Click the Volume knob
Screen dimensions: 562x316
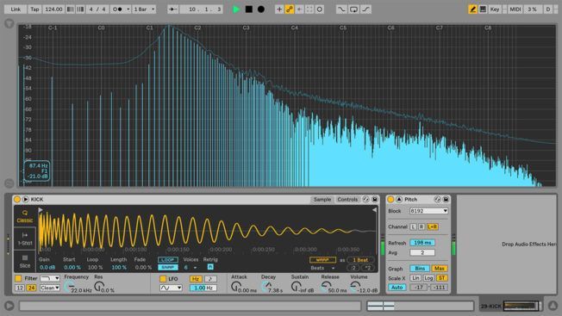pos(355,286)
